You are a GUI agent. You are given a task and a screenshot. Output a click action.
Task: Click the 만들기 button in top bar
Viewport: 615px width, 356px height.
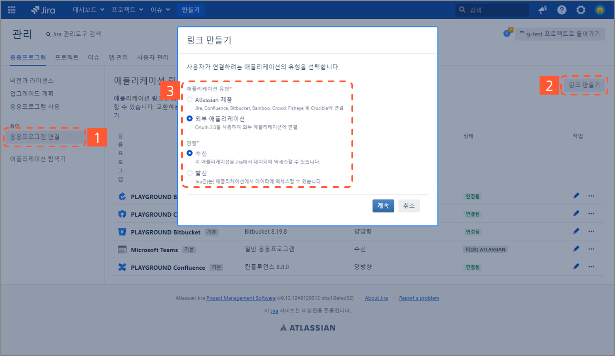[x=191, y=10]
